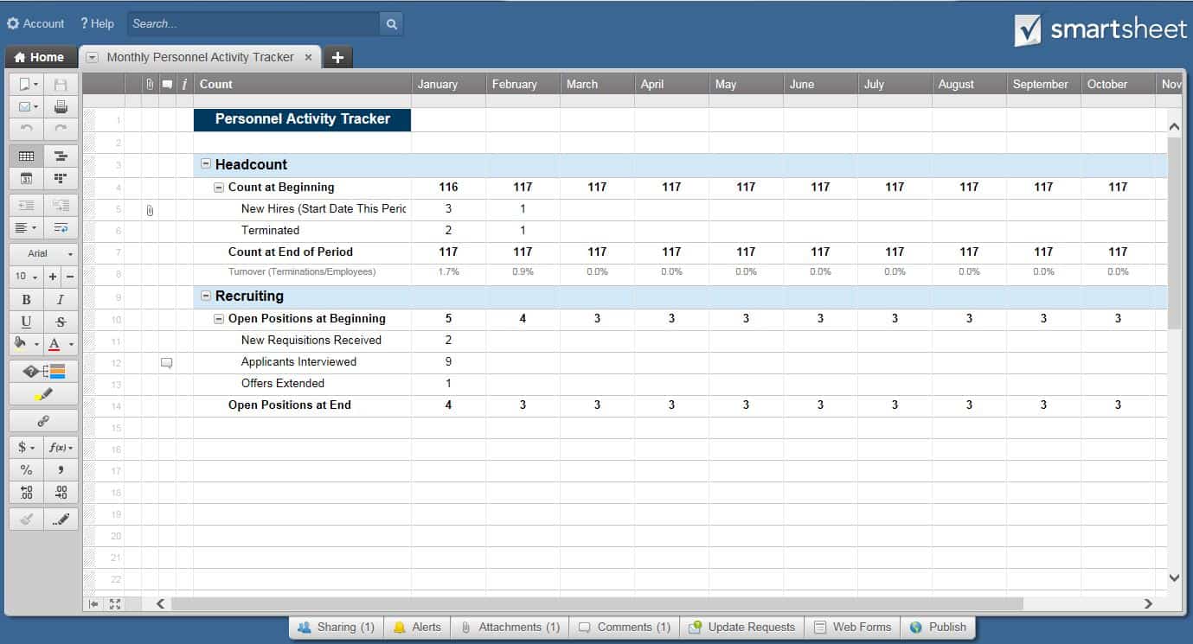This screenshot has height=644, width=1193.
Task: Click inside the Search field
Action: [251, 23]
